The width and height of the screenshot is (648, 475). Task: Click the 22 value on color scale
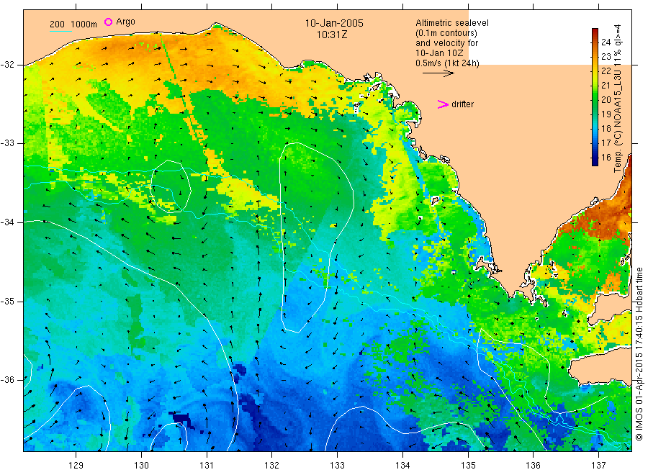(x=606, y=71)
